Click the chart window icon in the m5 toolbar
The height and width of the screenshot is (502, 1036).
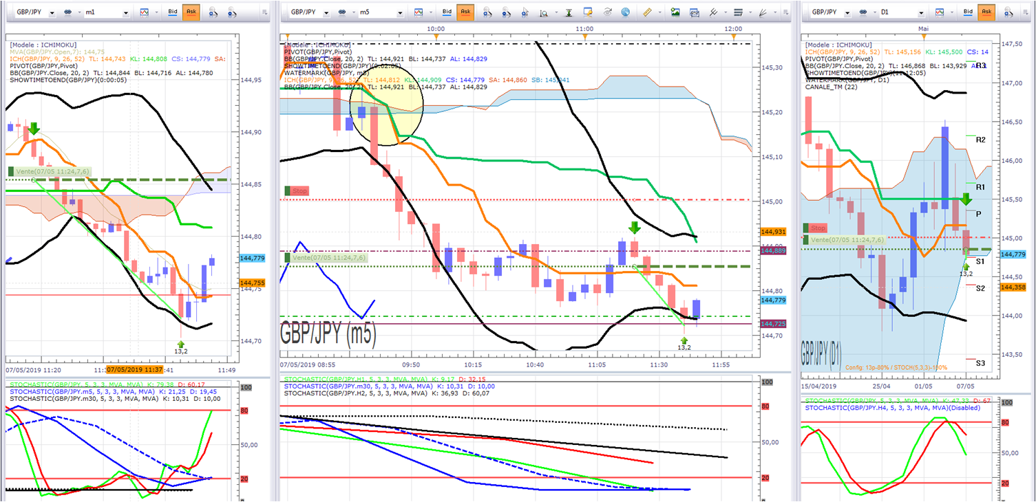tap(695, 12)
